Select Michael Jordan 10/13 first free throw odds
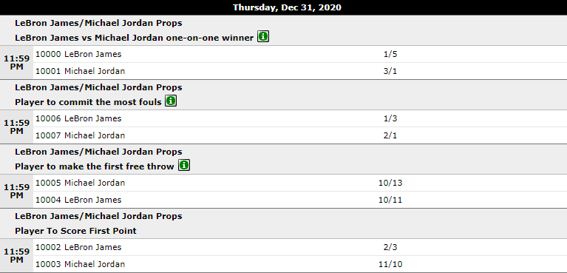 tap(390, 183)
